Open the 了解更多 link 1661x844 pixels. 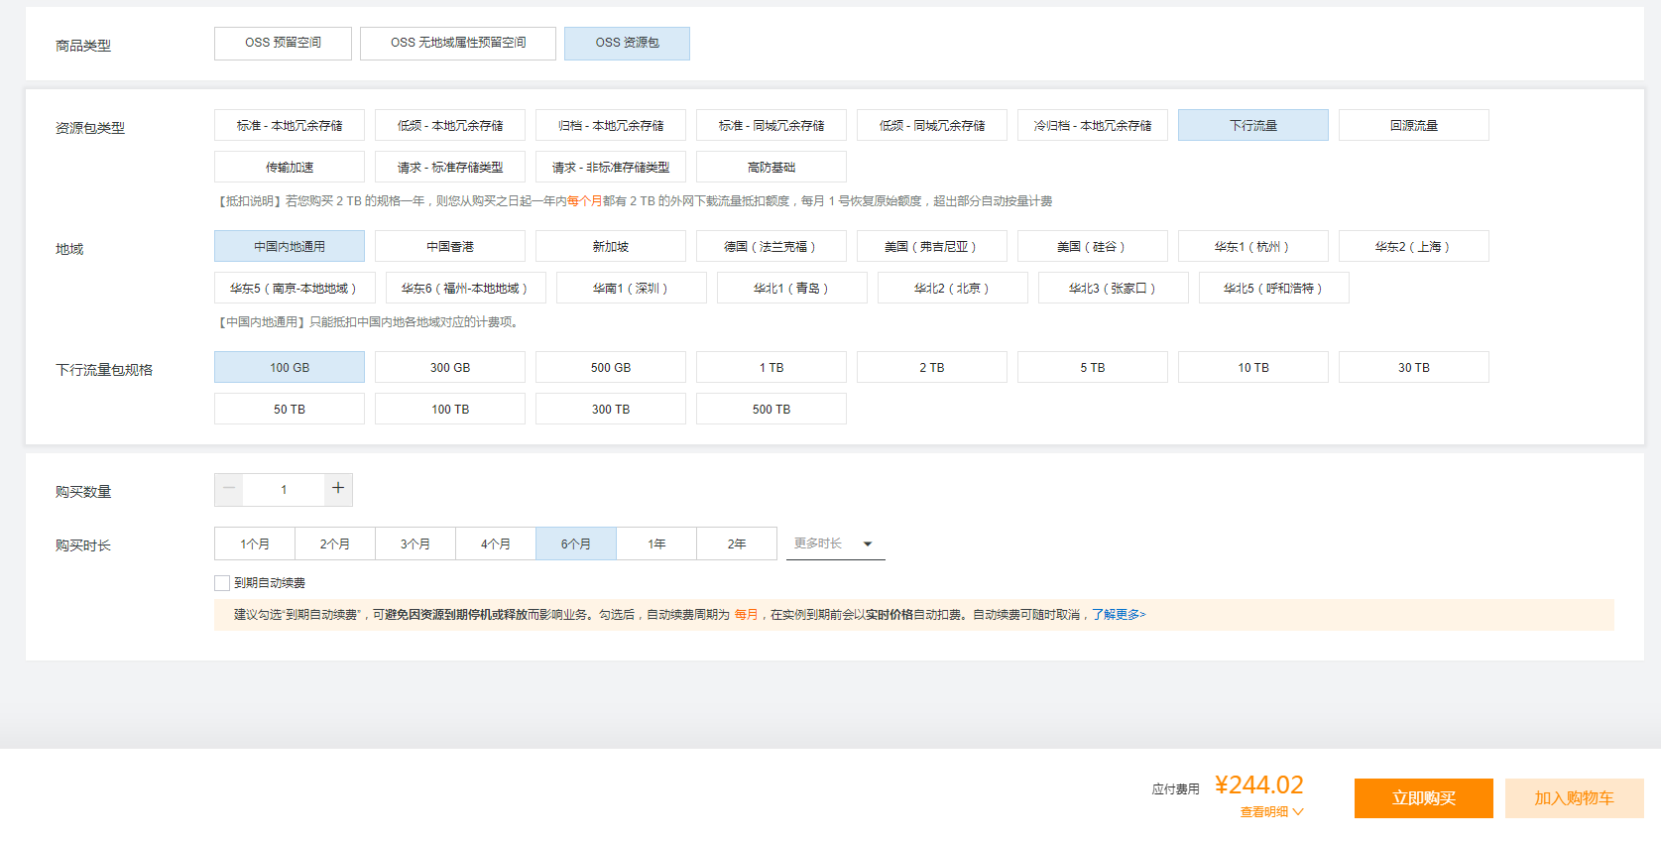[x=1119, y=615]
